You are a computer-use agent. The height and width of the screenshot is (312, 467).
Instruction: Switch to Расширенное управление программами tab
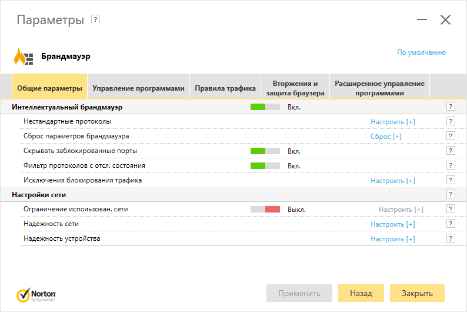coord(379,87)
